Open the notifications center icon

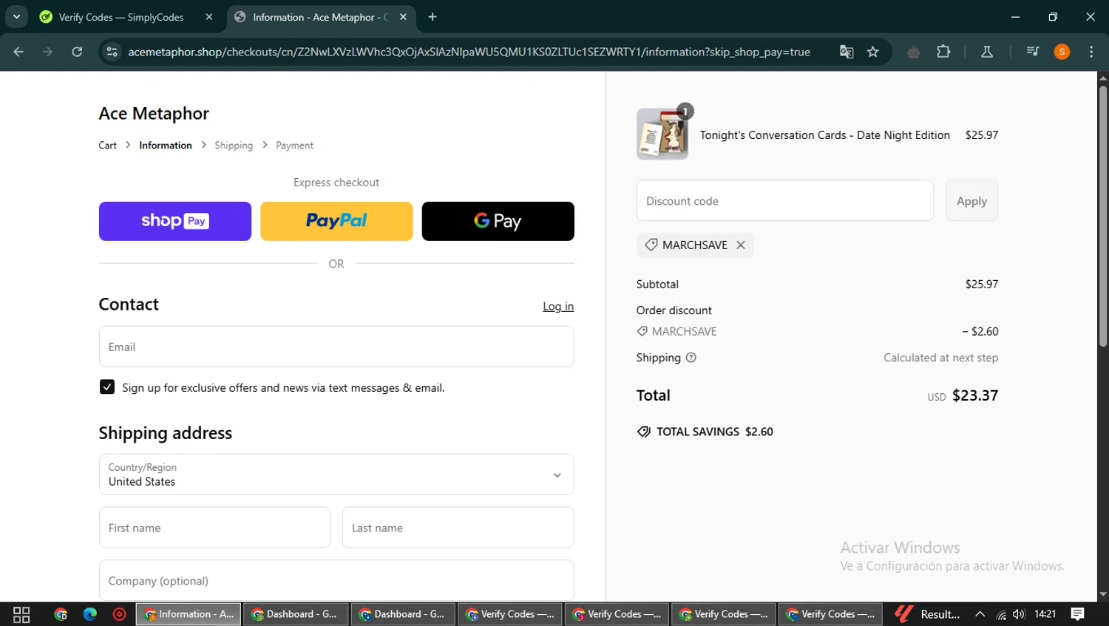pos(1078,614)
